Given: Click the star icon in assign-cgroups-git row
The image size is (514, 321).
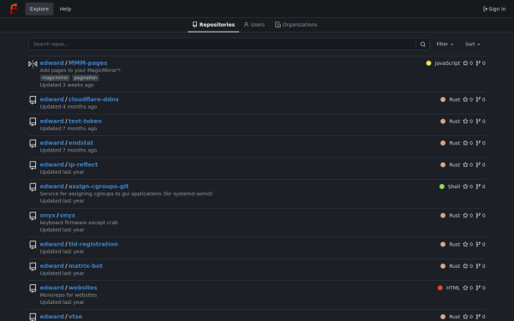Looking at the screenshot, I should [465, 187].
